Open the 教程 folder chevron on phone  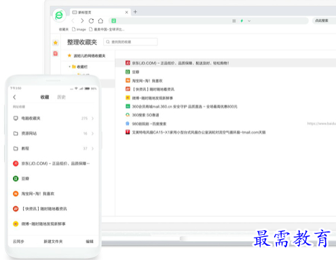[x=92, y=149]
